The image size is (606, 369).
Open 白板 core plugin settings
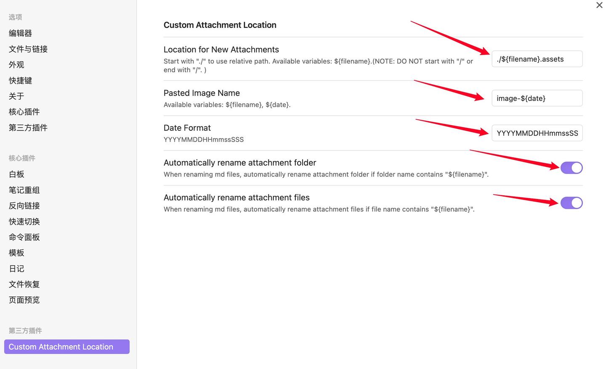16,174
